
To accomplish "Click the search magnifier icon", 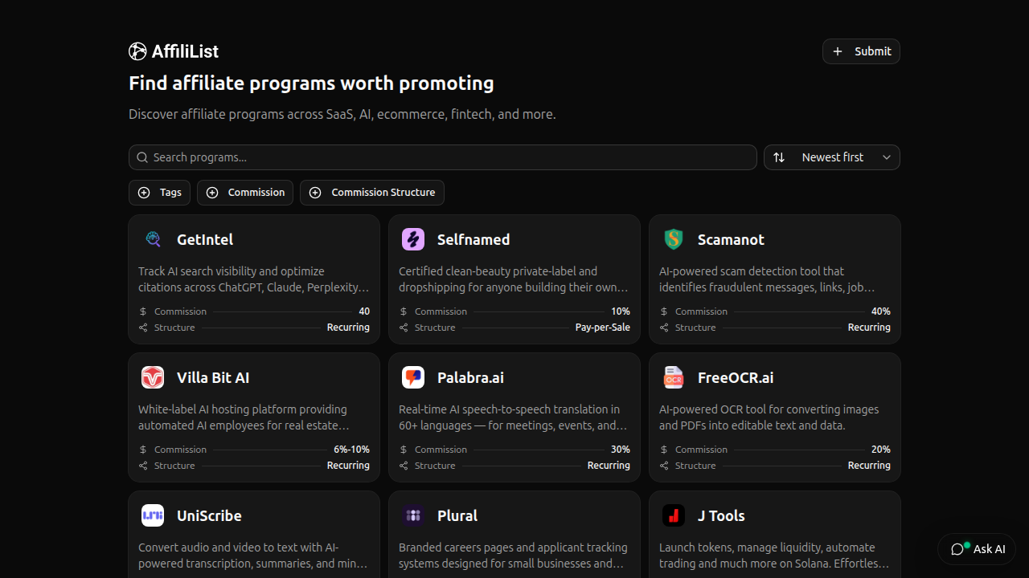I will [142, 157].
